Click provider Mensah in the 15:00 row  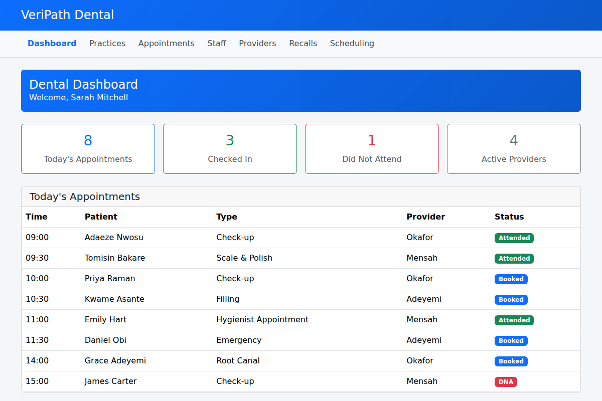422,381
